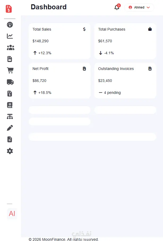
Task: Open the organization hierarchy chart icon
Action: coord(10,117)
